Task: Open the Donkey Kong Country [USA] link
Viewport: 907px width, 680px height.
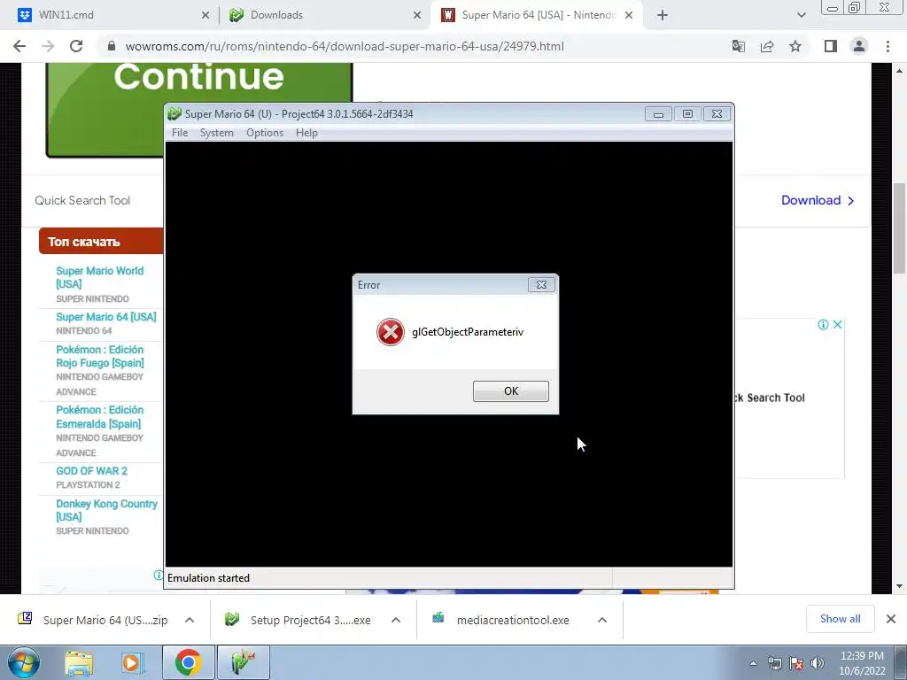Action: [x=106, y=510]
